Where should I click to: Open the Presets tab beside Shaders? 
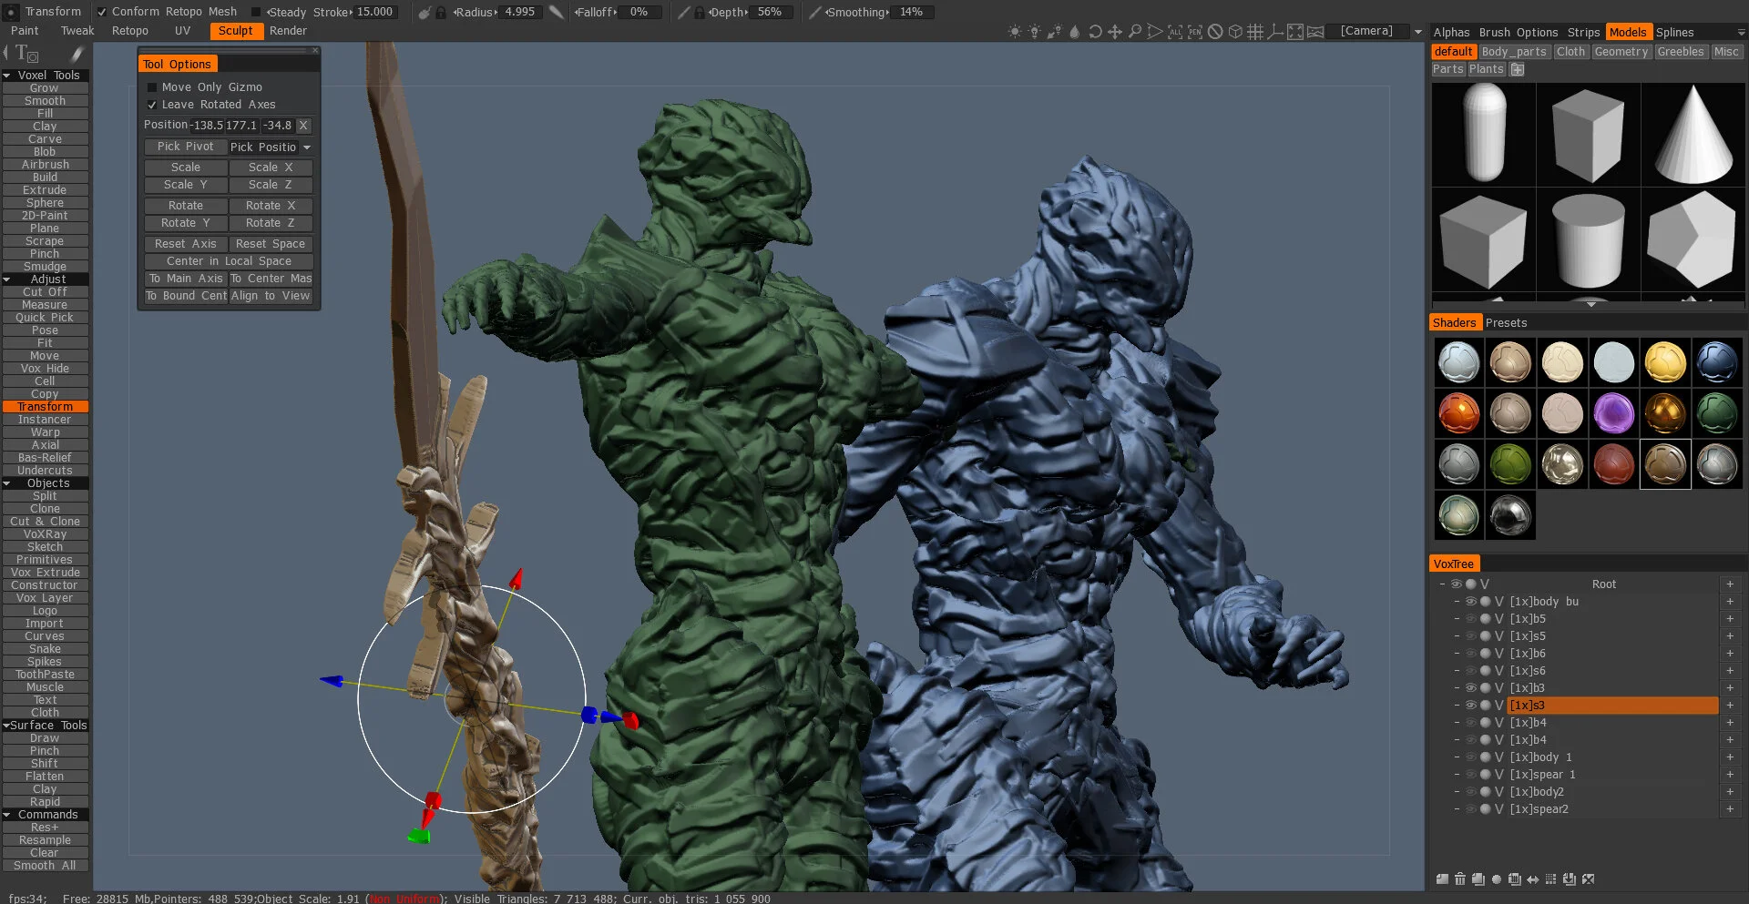[x=1506, y=323]
